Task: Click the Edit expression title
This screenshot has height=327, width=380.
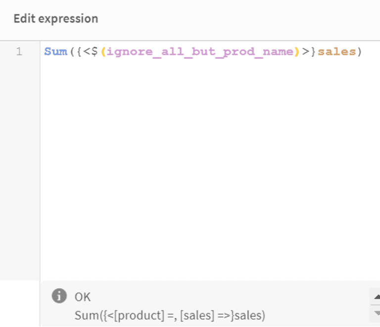Action: tap(55, 19)
